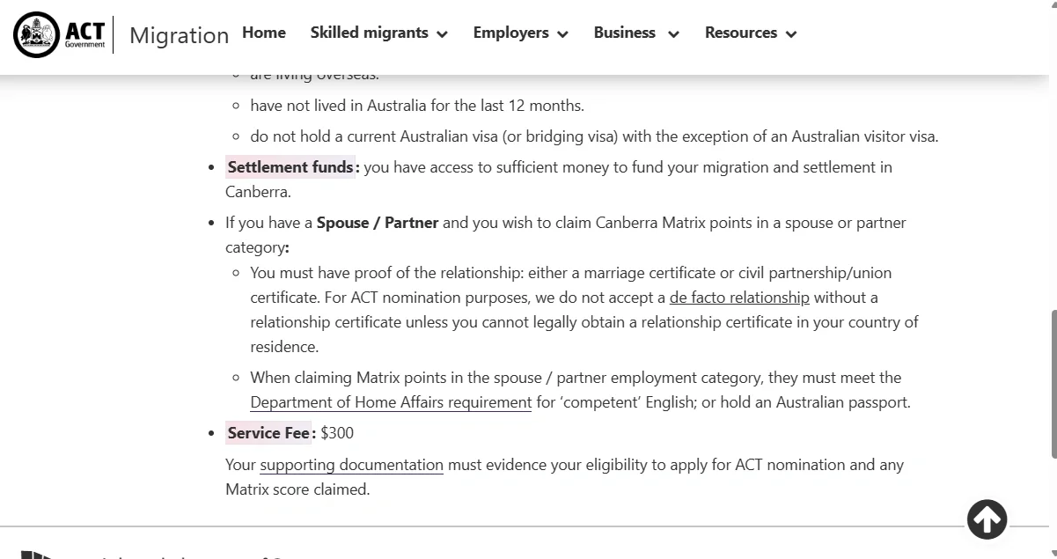Follow the de facto relationship link
This screenshot has width=1057, height=559.
coord(739,298)
